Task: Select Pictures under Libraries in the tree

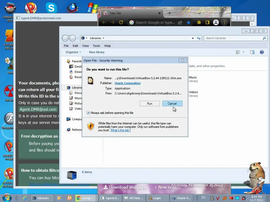Action: pos(76,103)
